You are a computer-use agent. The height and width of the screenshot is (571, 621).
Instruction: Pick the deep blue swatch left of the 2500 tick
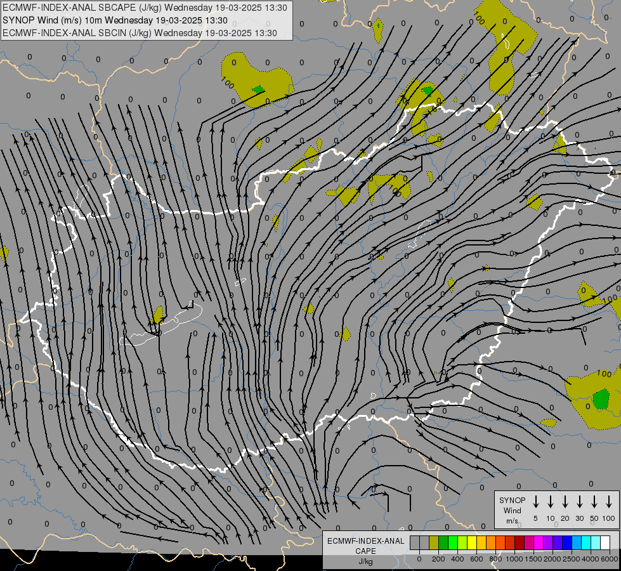567,543
